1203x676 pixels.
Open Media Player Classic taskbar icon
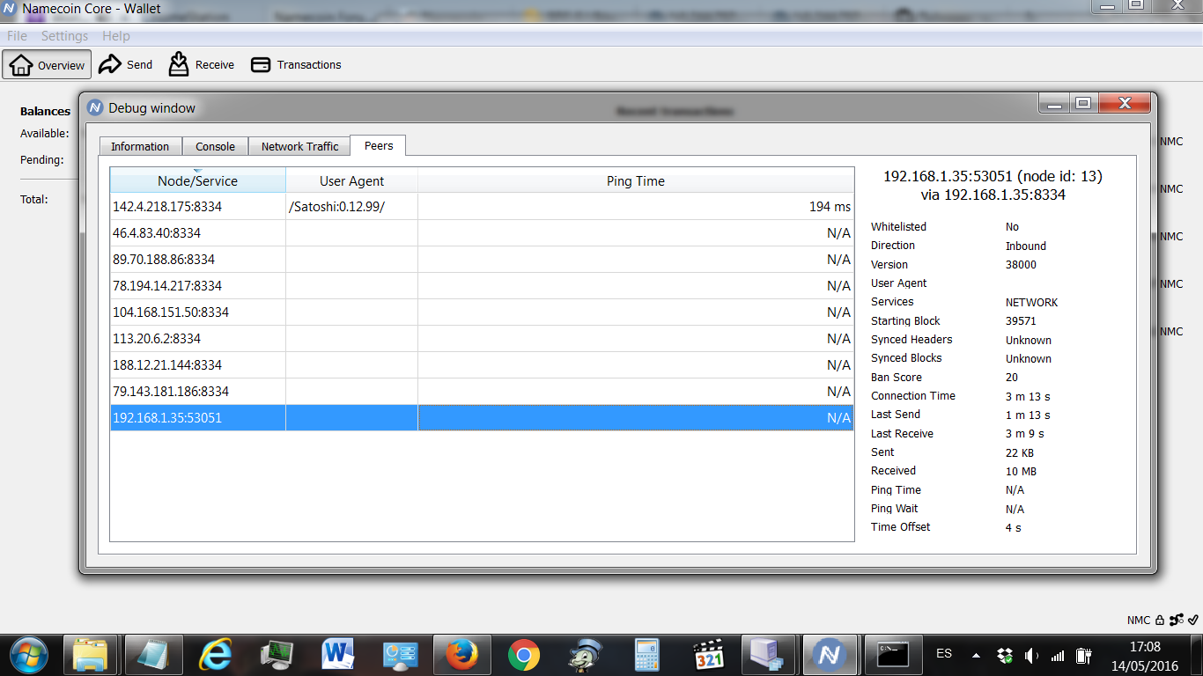708,655
